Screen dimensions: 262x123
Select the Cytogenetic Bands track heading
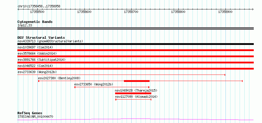coord(35,22)
